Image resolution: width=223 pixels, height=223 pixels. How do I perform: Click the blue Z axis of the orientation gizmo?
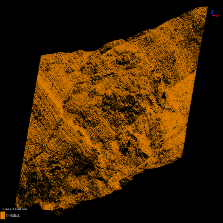pos(213,13)
